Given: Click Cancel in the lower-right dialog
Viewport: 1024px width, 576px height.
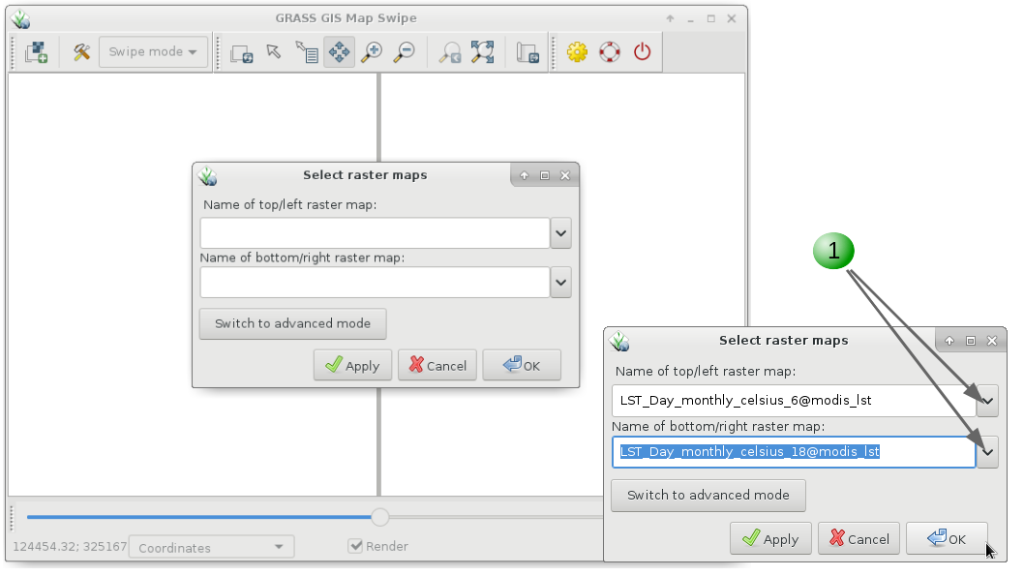Looking at the screenshot, I should 858,539.
